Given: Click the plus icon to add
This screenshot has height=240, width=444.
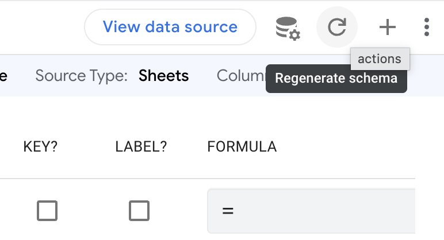Looking at the screenshot, I should click(x=388, y=27).
